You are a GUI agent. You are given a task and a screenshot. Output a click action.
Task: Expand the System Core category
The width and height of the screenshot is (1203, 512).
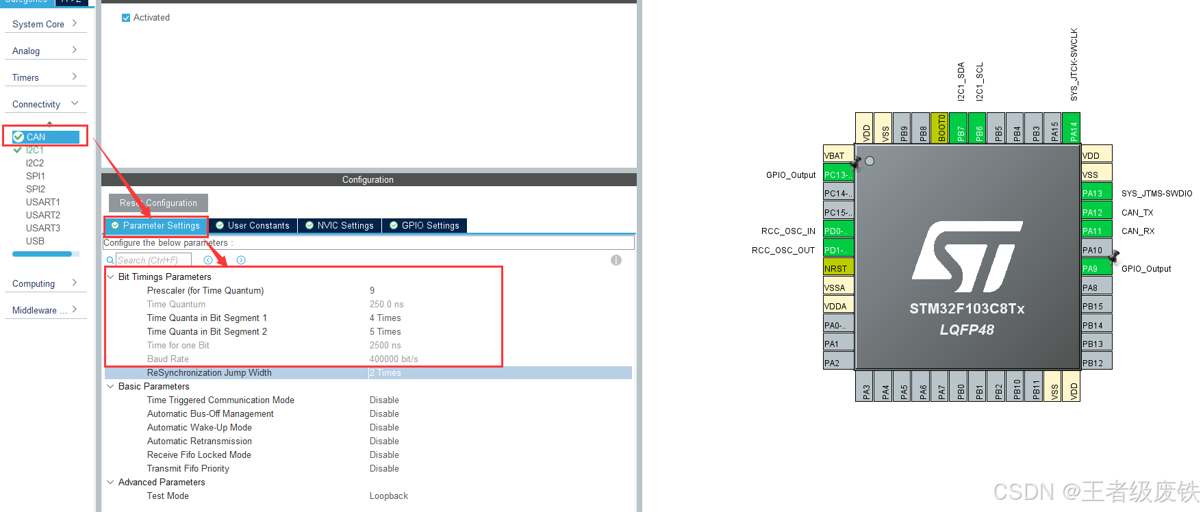[x=45, y=24]
